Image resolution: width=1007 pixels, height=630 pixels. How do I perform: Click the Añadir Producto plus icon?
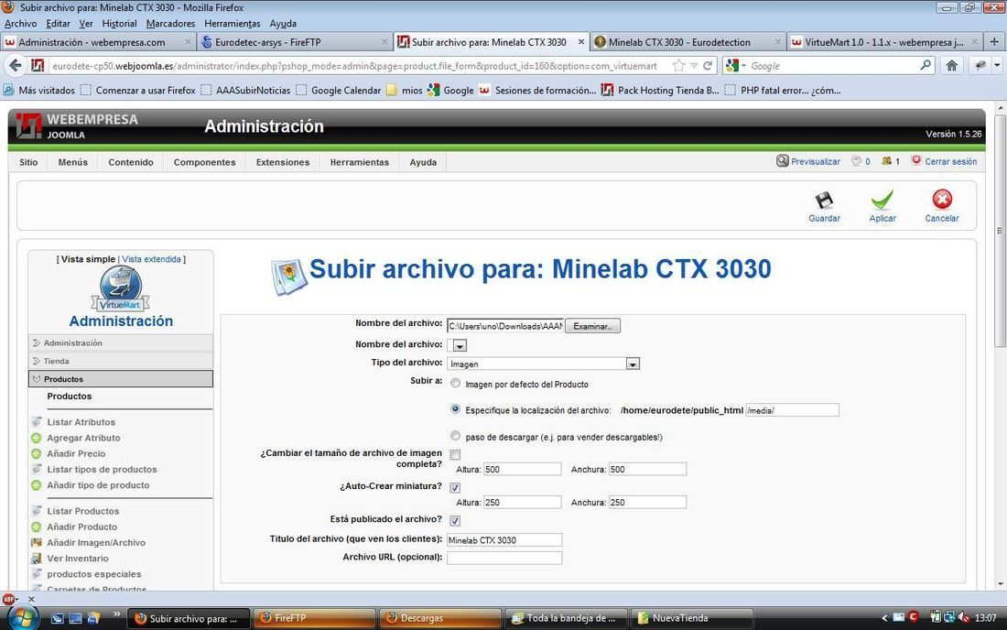point(37,527)
